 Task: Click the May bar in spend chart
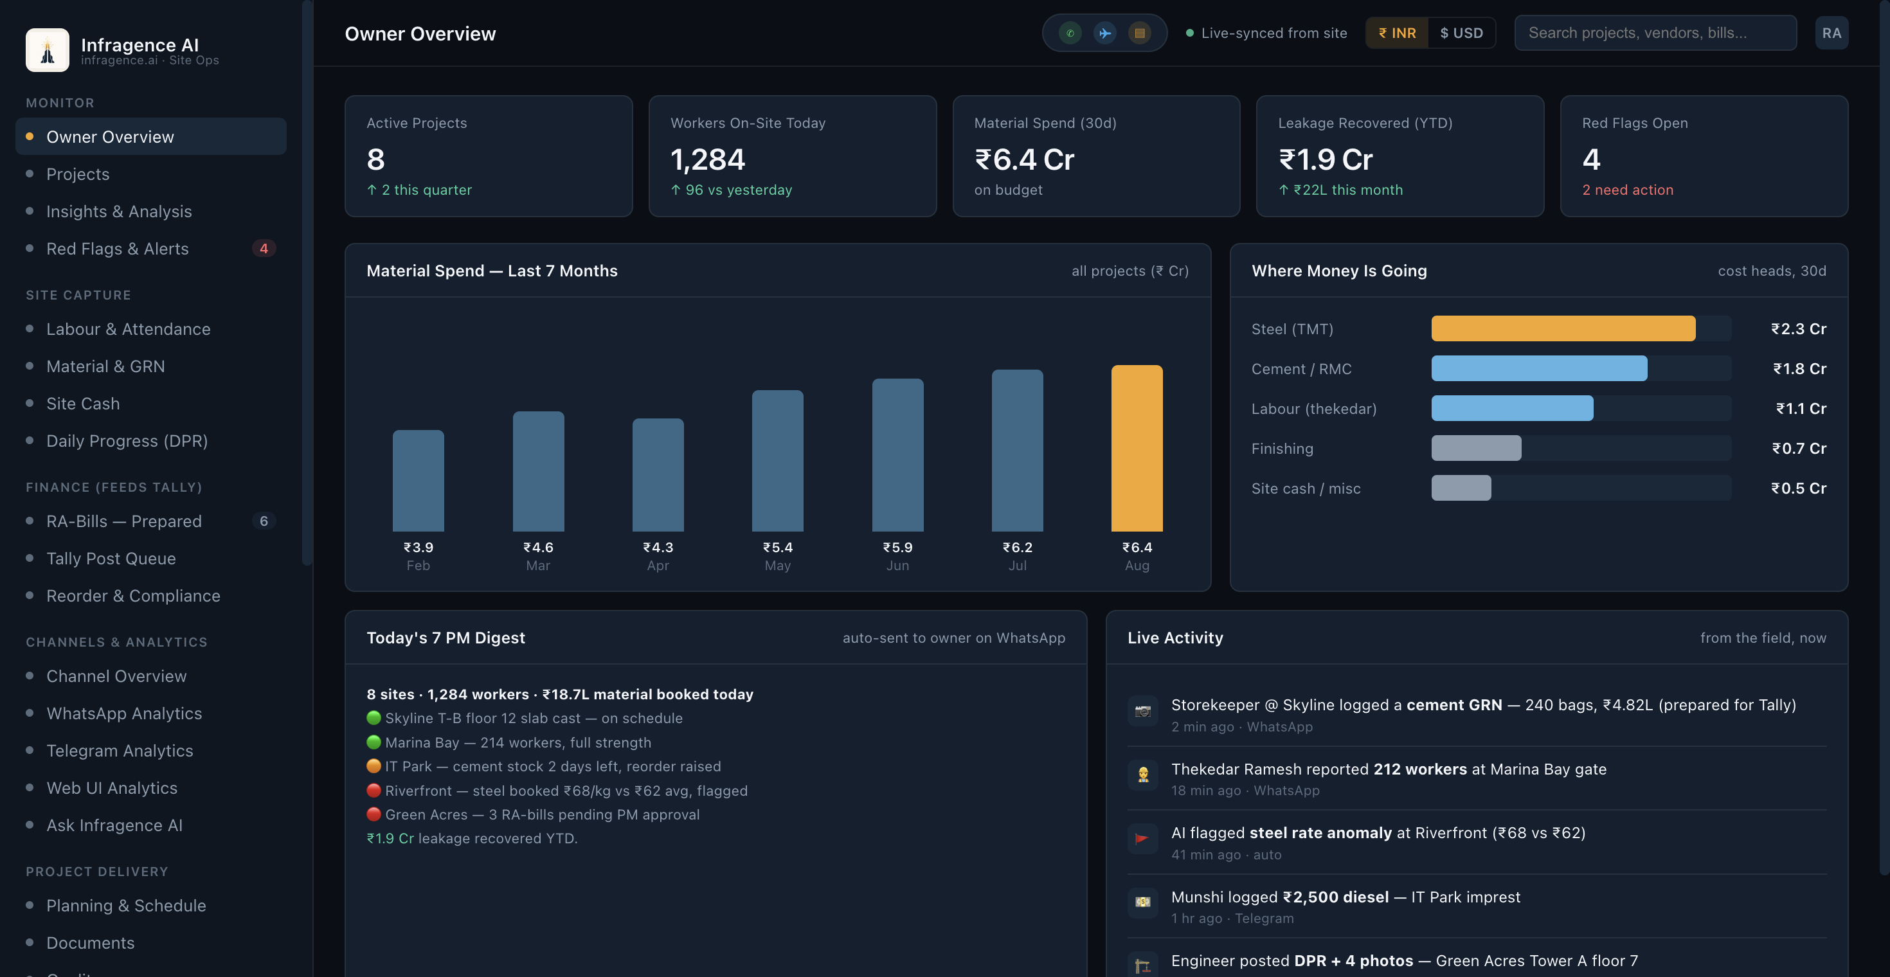(x=778, y=461)
